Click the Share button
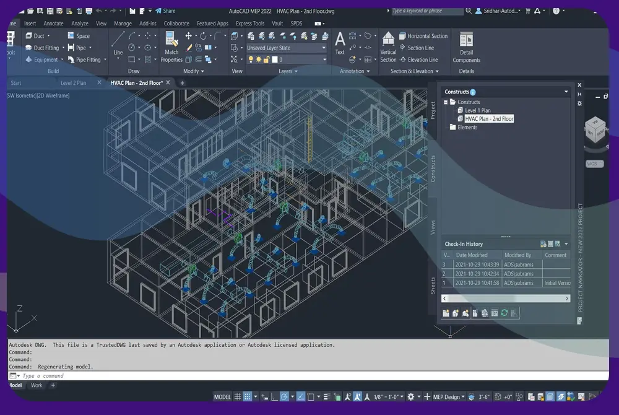The height and width of the screenshot is (415, 619). coord(165,11)
